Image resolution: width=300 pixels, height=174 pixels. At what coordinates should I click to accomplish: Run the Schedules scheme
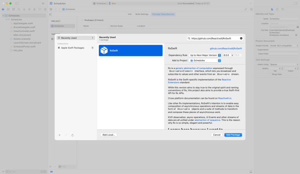(43, 3)
